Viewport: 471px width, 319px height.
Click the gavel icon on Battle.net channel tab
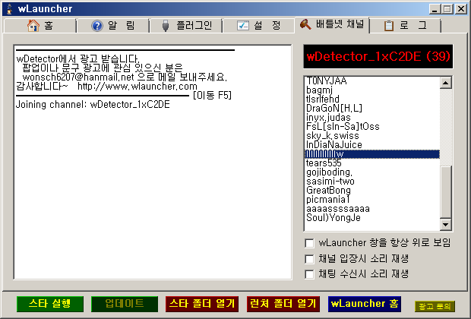(305, 24)
